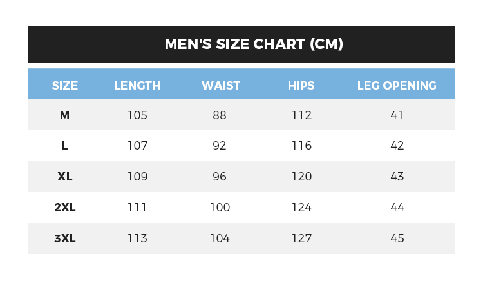Click the HIPS column header
The height and width of the screenshot is (281, 483).
click(301, 86)
